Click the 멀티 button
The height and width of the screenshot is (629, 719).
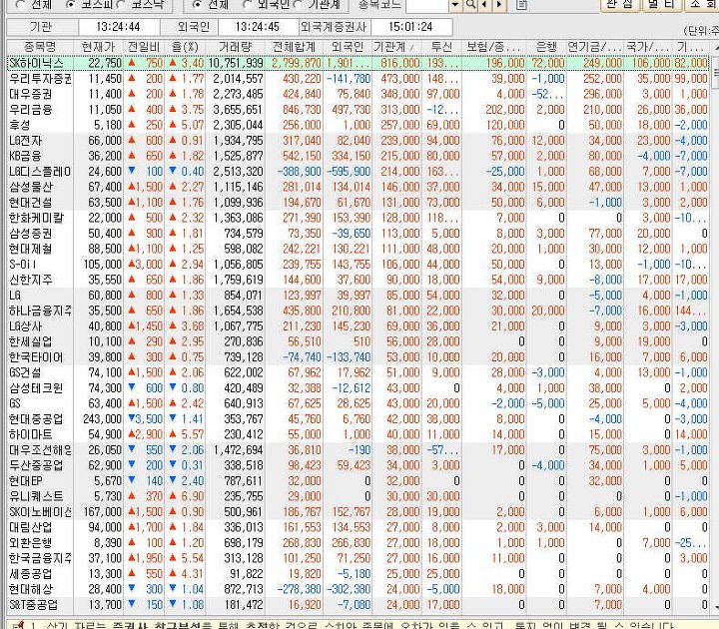tap(662, 5)
